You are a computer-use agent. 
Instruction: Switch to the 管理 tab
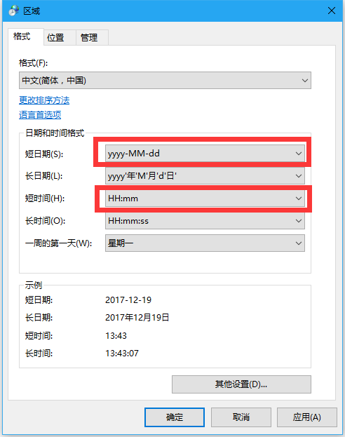coord(89,37)
